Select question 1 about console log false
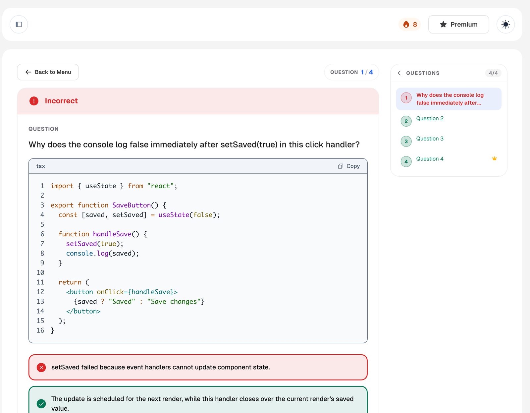The height and width of the screenshot is (413, 530). pos(449,99)
